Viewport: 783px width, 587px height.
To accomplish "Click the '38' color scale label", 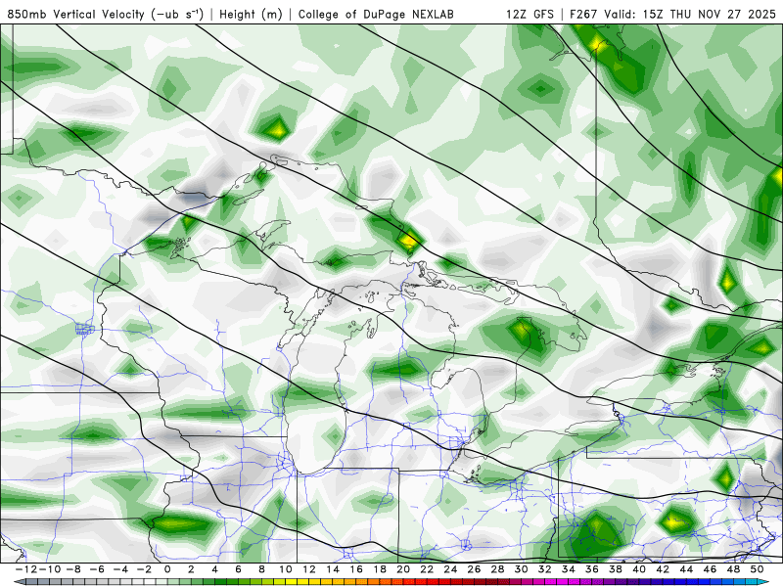I will point(616,569).
